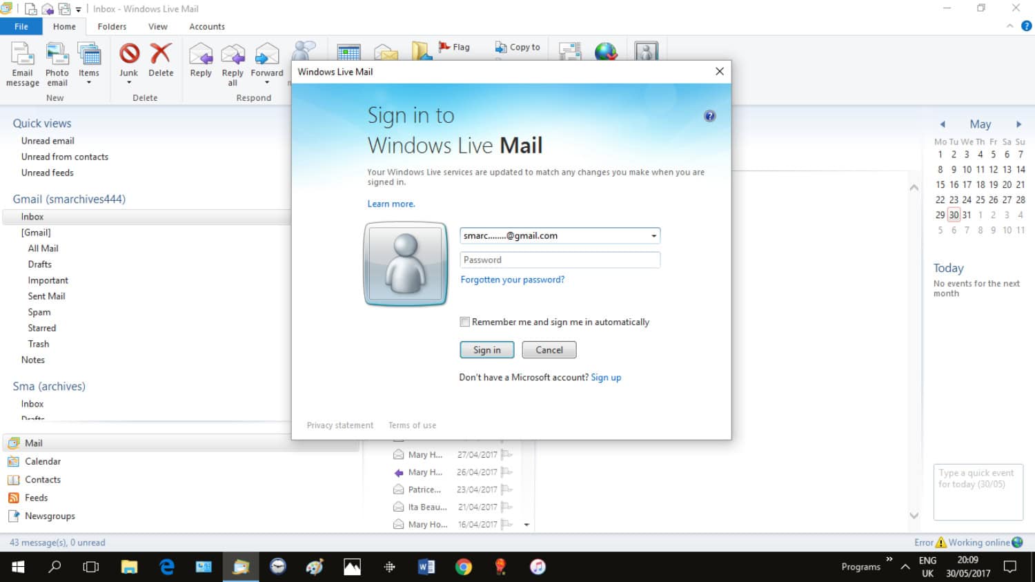Screen dimensions: 1035x582
Task: Click the ribbon help question mark icon
Action: pyautogui.click(x=1026, y=26)
